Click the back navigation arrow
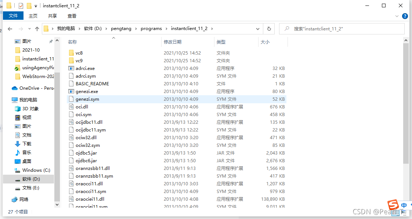Screen dimensions: 412x219 (10, 29)
